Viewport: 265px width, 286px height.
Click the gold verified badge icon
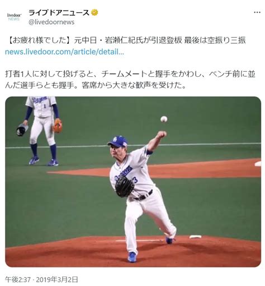[x=94, y=12]
